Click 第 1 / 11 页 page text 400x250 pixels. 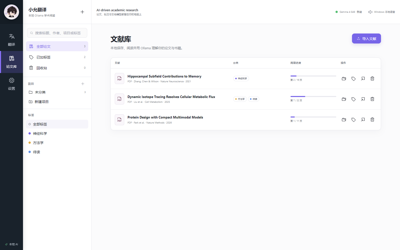pyautogui.click(x=296, y=121)
